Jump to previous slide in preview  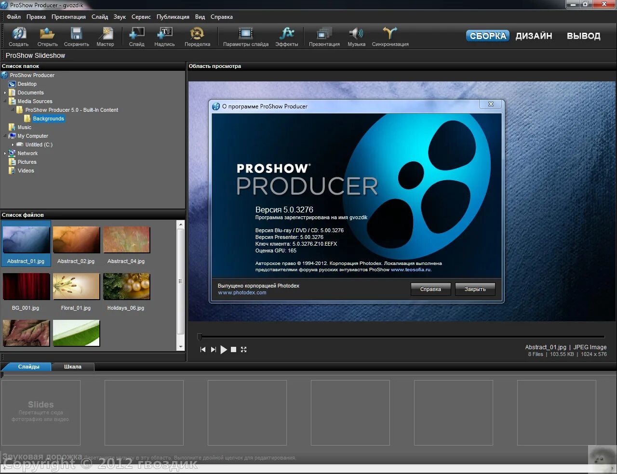pos(203,350)
